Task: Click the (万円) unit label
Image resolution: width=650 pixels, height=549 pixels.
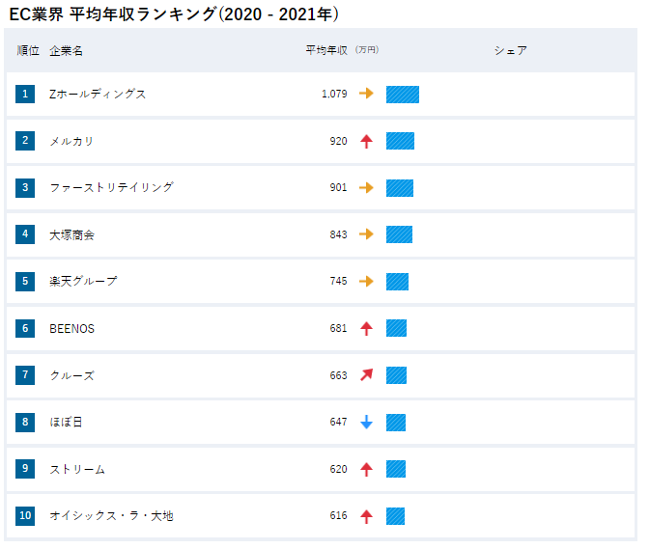Action: [367, 49]
